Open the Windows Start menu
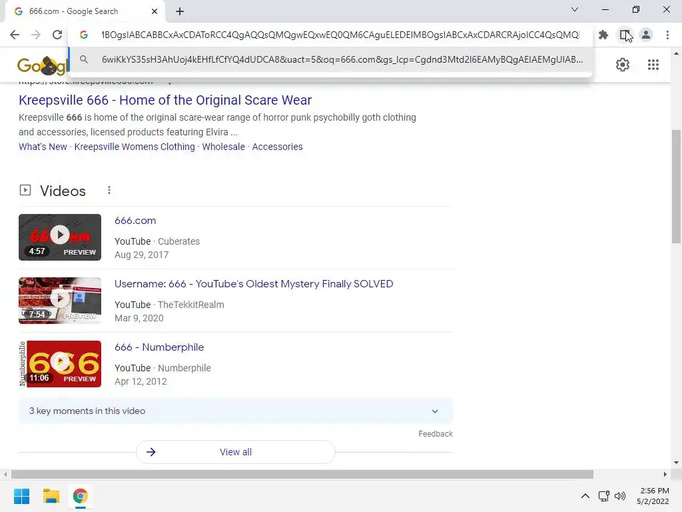Image resolution: width=682 pixels, height=512 pixels. pos(21,496)
